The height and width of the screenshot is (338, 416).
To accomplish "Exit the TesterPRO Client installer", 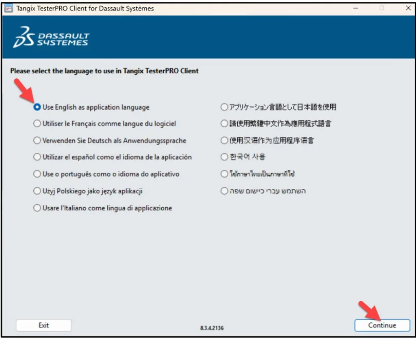I will [x=43, y=325].
